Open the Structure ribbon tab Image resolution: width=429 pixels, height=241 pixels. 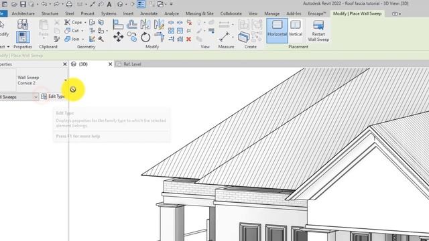(50, 13)
